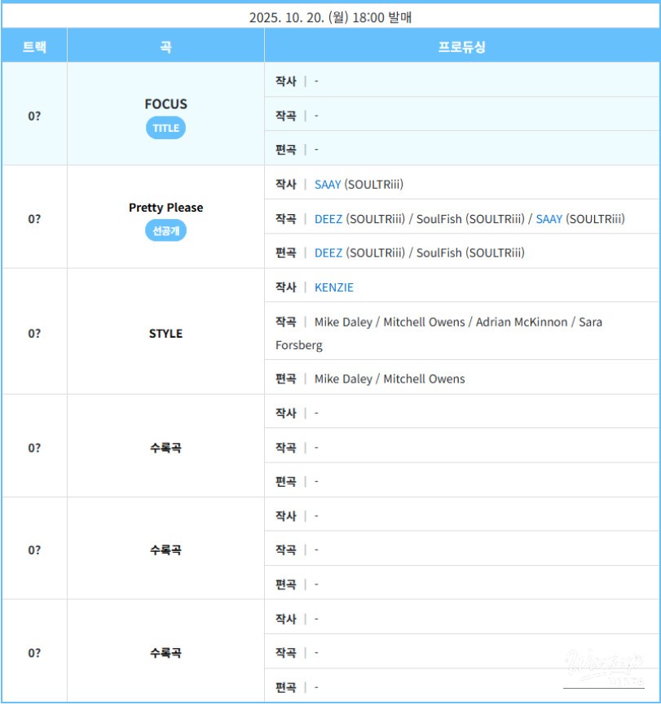
Task: Click the Pretty Please song title
Action: pos(165,208)
